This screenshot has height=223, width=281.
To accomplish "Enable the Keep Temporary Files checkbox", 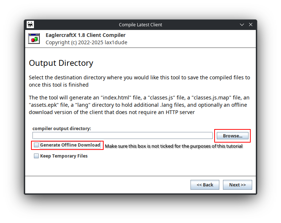I will pyautogui.click(x=36, y=156).
